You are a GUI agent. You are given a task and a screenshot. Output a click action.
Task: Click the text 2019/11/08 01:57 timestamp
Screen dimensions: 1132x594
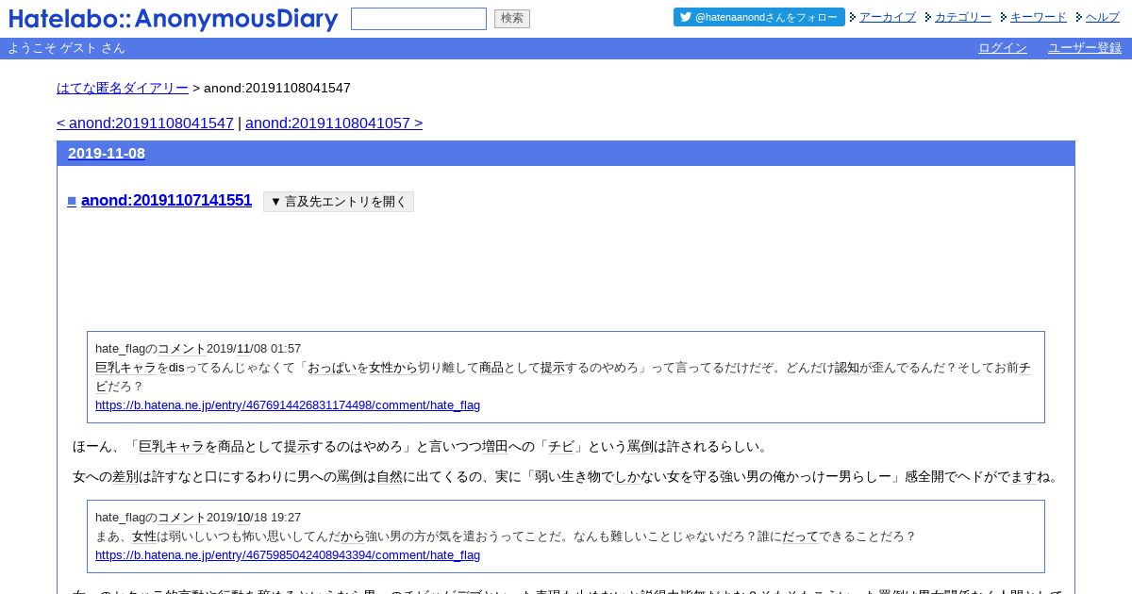[x=254, y=349]
